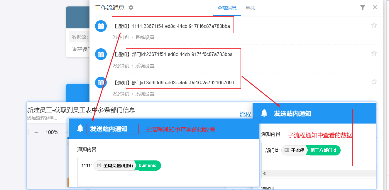
Task: Select 全局变量(组织) bumenid tag
Action: [x=127, y=165]
